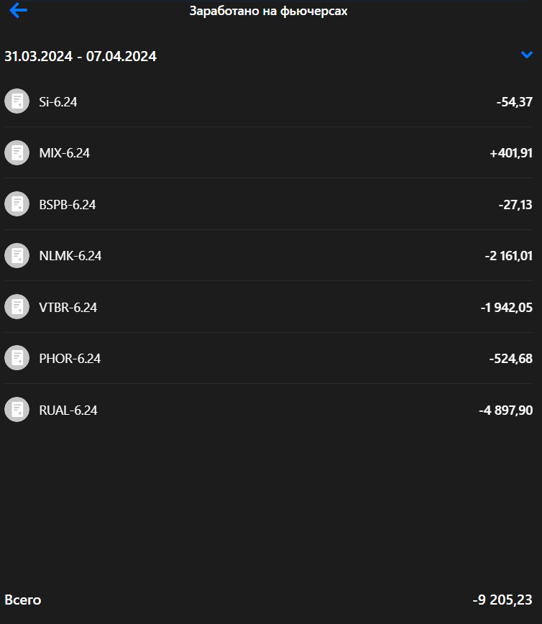Click the MIX-6.24 contract icon

(x=17, y=152)
